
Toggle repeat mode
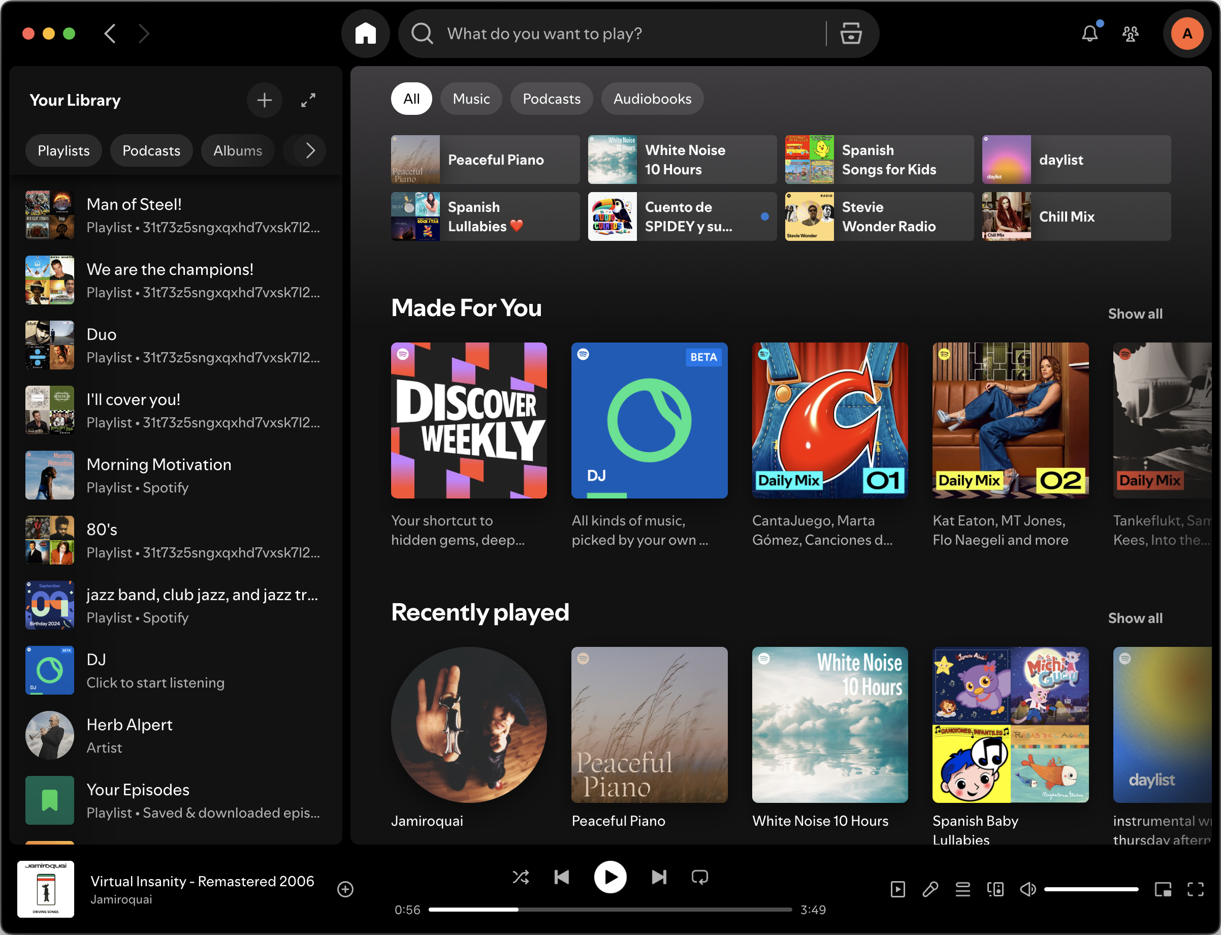pyautogui.click(x=700, y=877)
